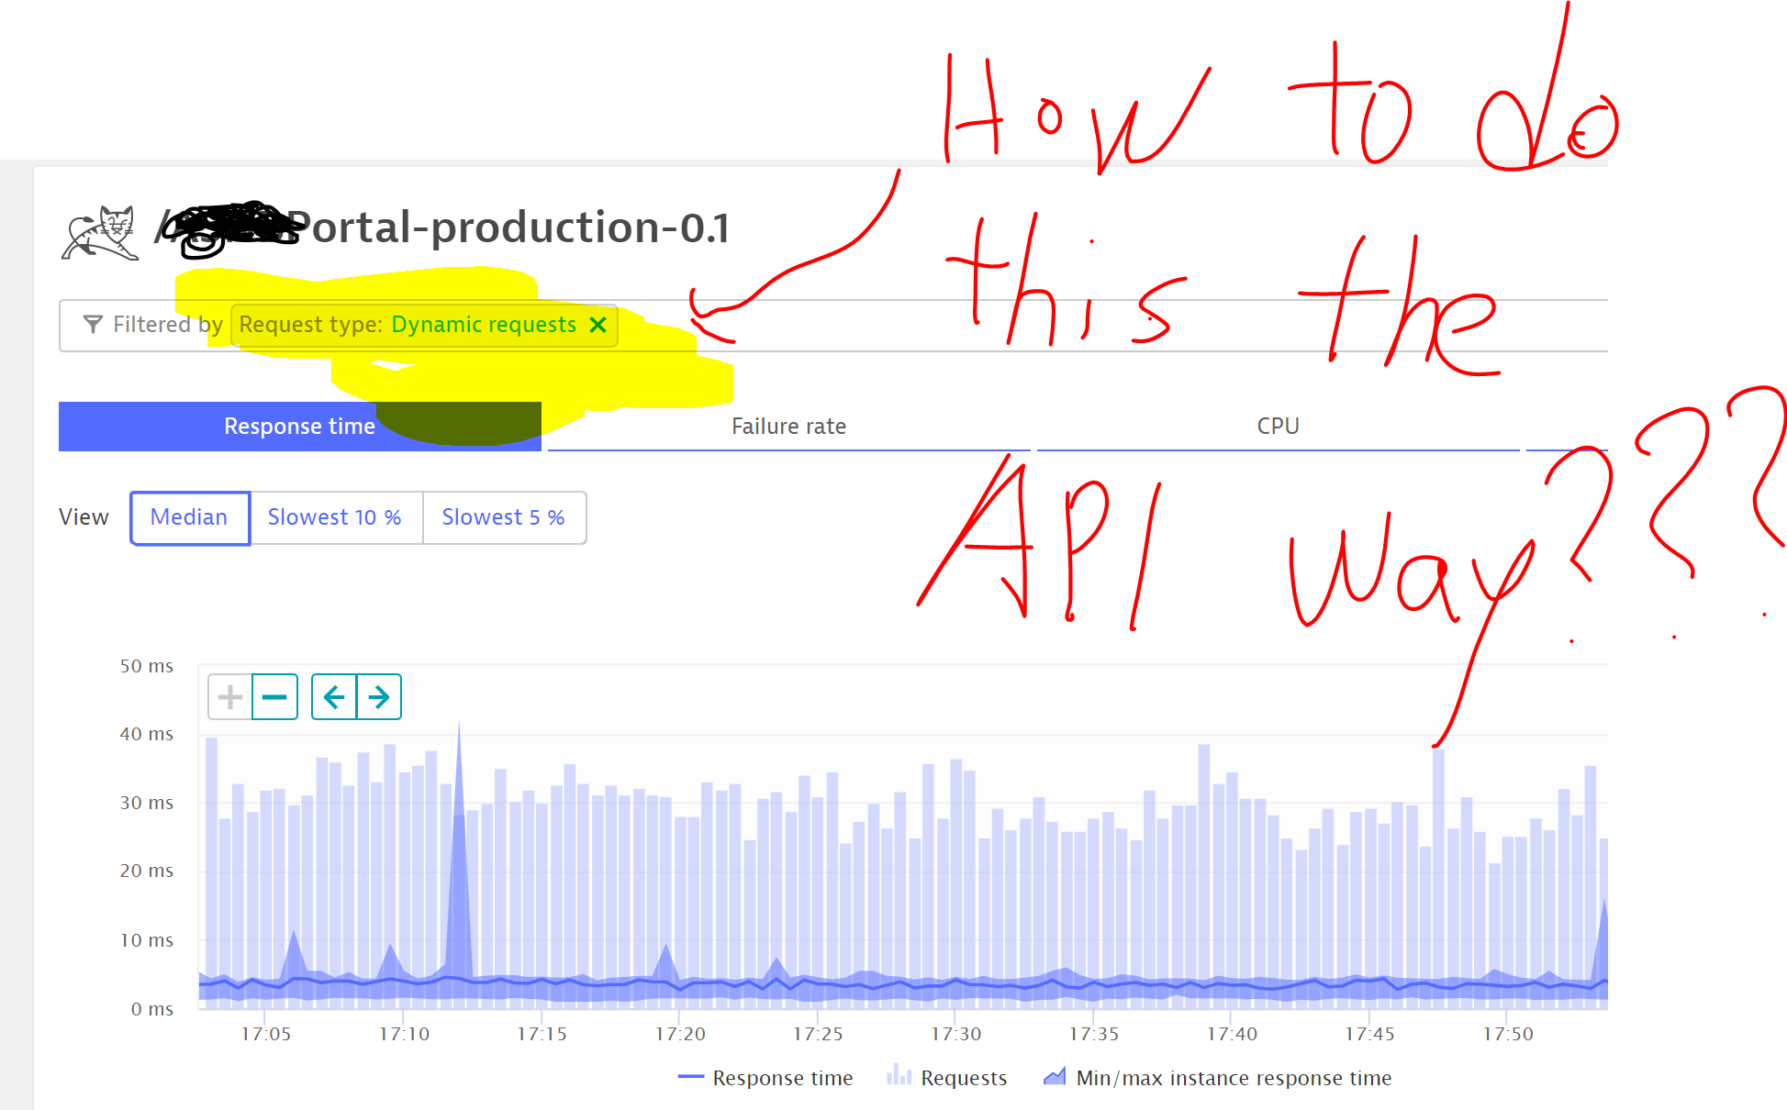The width and height of the screenshot is (1787, 1110).
Task: Select the Slowest 10 % view
Action: (x=335, y=517)
